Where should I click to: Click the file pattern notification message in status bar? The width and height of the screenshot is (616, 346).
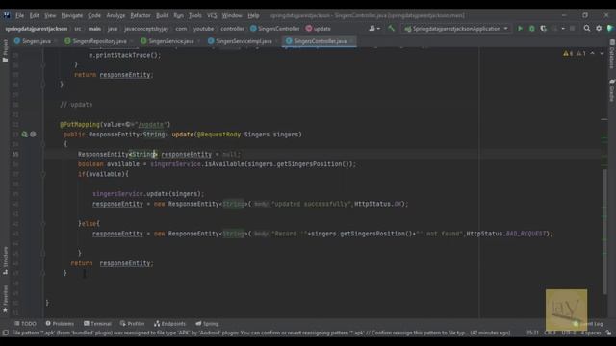(261, 333)
